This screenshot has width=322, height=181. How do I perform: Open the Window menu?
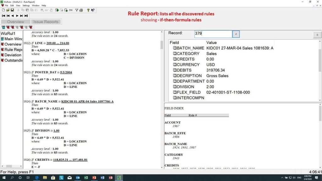coord(36,5)
